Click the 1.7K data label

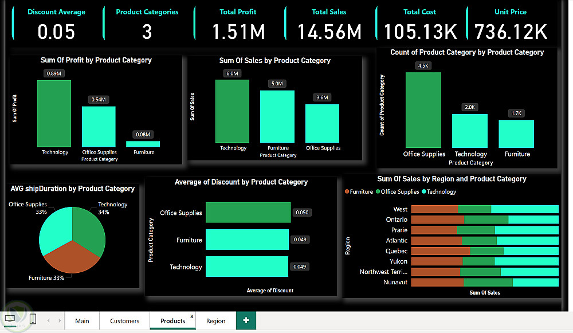pos(516,113)
